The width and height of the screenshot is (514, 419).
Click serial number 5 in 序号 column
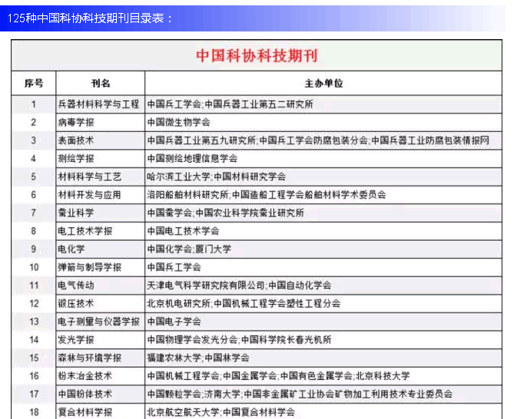pyautogui.click(x=34, y=177)
